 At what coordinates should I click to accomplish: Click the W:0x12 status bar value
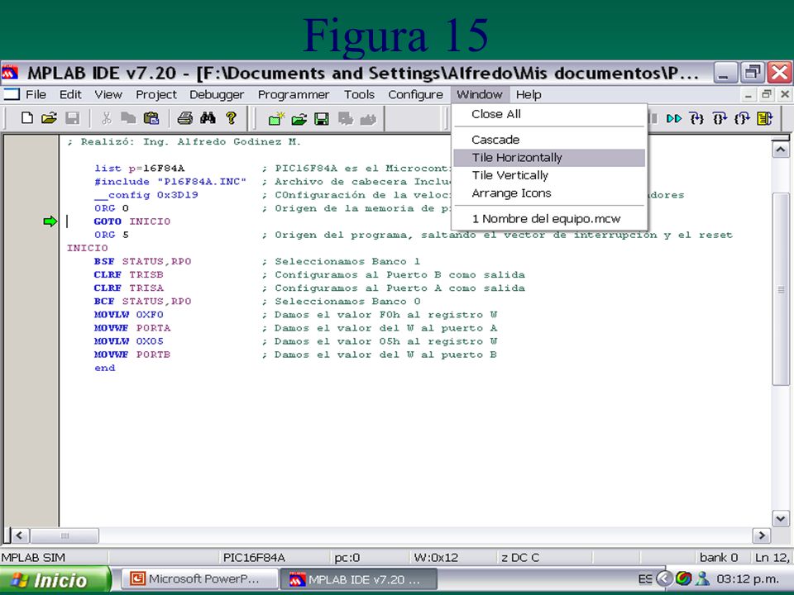click(436, 558)
